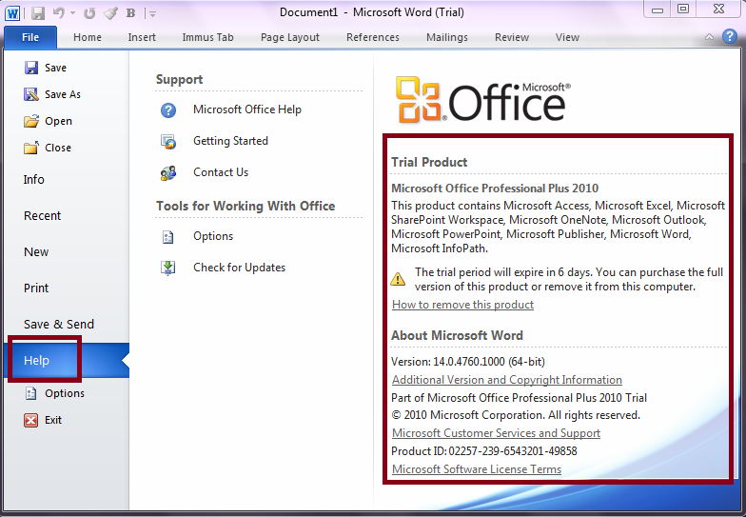The image size is (746, 517).
Task: Switch to the Page Layout tab
Action: pos(289,37)
